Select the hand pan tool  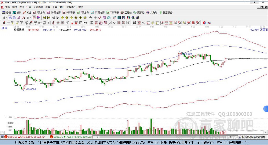91,18
